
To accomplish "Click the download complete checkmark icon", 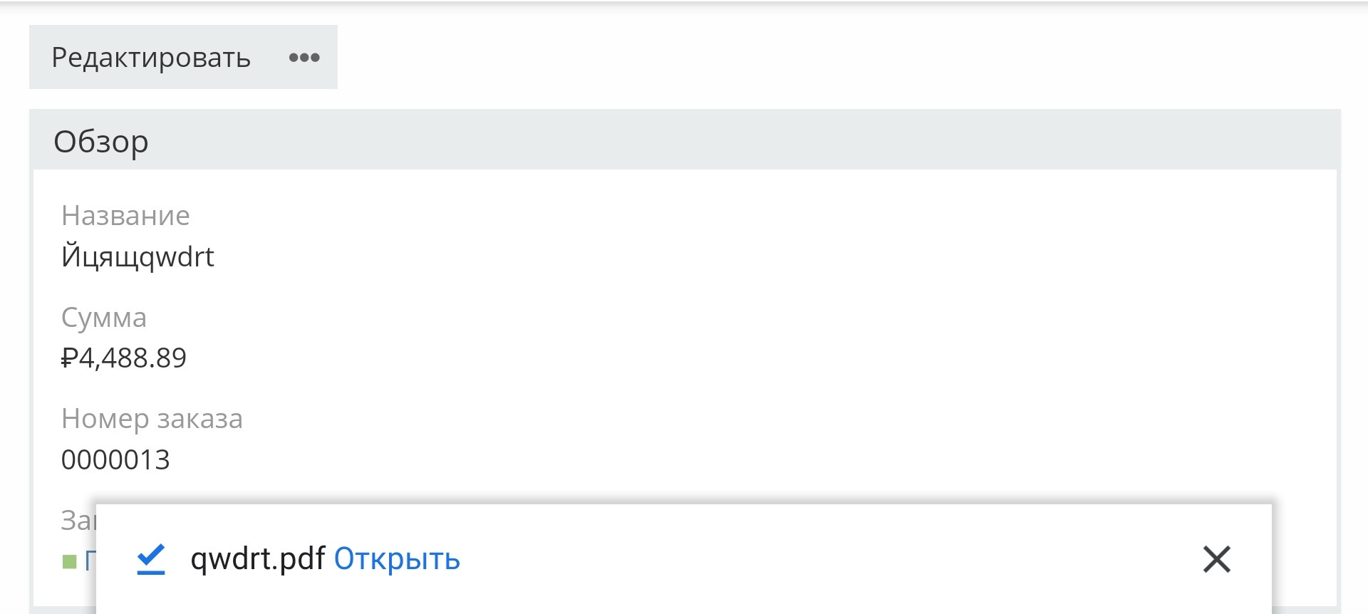I will point(151,559).
